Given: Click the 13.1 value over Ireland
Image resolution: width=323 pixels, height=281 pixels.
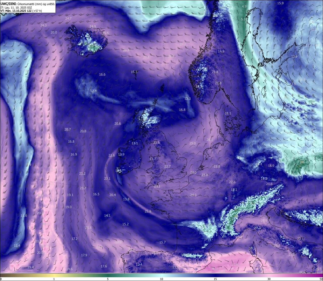Looking at the screenshot, I should click(x=135, y=143).
